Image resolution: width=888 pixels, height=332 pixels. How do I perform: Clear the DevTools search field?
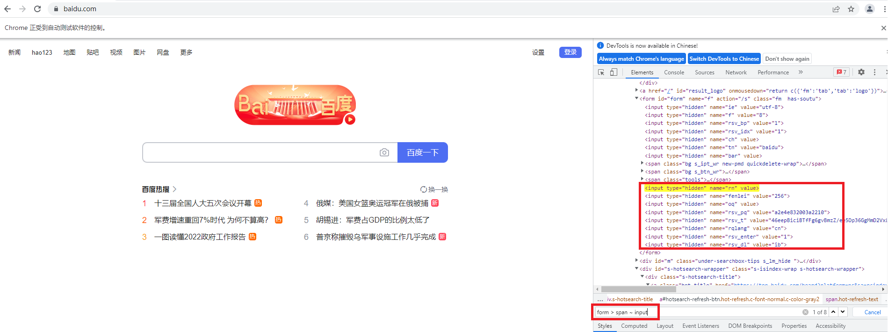coord(805,312)
